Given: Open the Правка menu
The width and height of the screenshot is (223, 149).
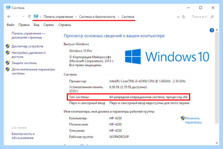Looking at the screenshot, I should click(x=24, y=25).
